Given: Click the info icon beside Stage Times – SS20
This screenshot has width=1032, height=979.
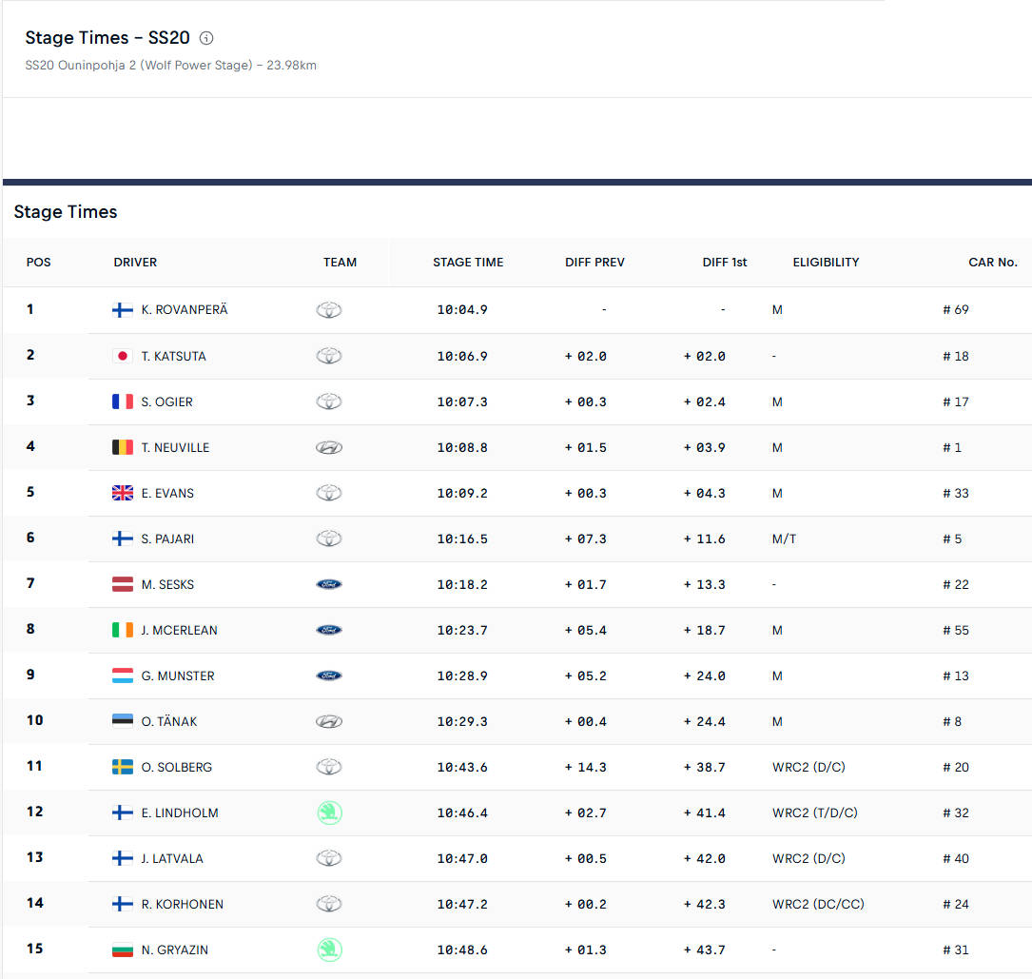Looking at the screenshot, I should pyautogui.click(x=206, y=38).
